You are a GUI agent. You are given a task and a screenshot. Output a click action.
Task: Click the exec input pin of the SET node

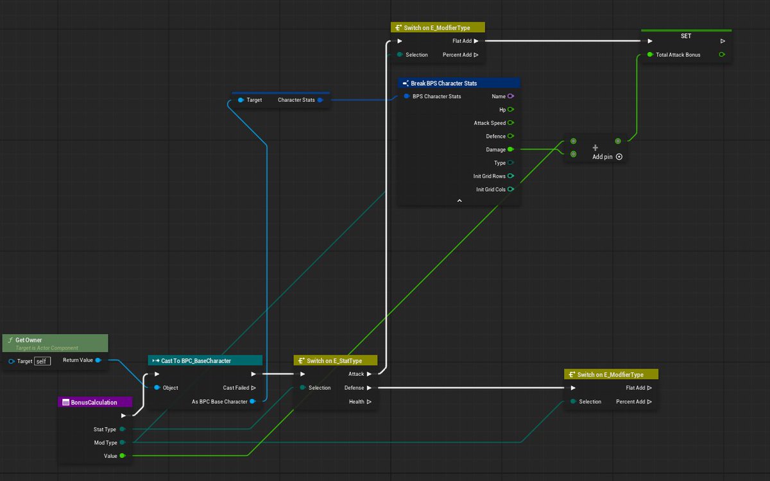tap(649, 41)
